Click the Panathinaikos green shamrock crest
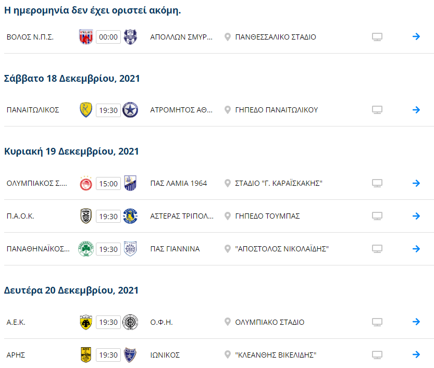This screenshot has height=368, width=434. point(86,249)
